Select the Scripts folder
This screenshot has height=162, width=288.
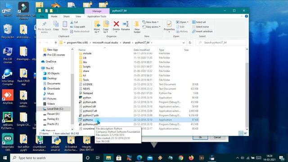pyautogui.click(x=86, y=67)
